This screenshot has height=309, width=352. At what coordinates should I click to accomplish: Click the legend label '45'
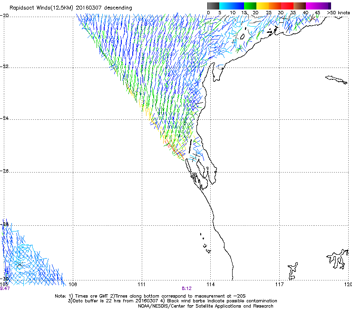coord(317,13)
